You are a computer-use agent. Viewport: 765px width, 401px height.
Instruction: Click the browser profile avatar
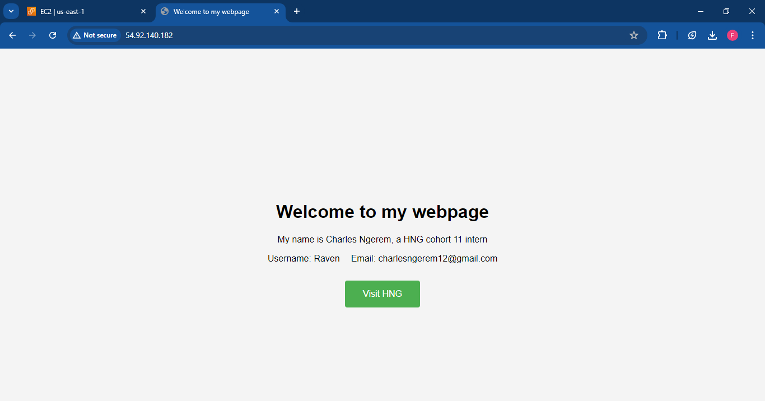click(732, 35)
